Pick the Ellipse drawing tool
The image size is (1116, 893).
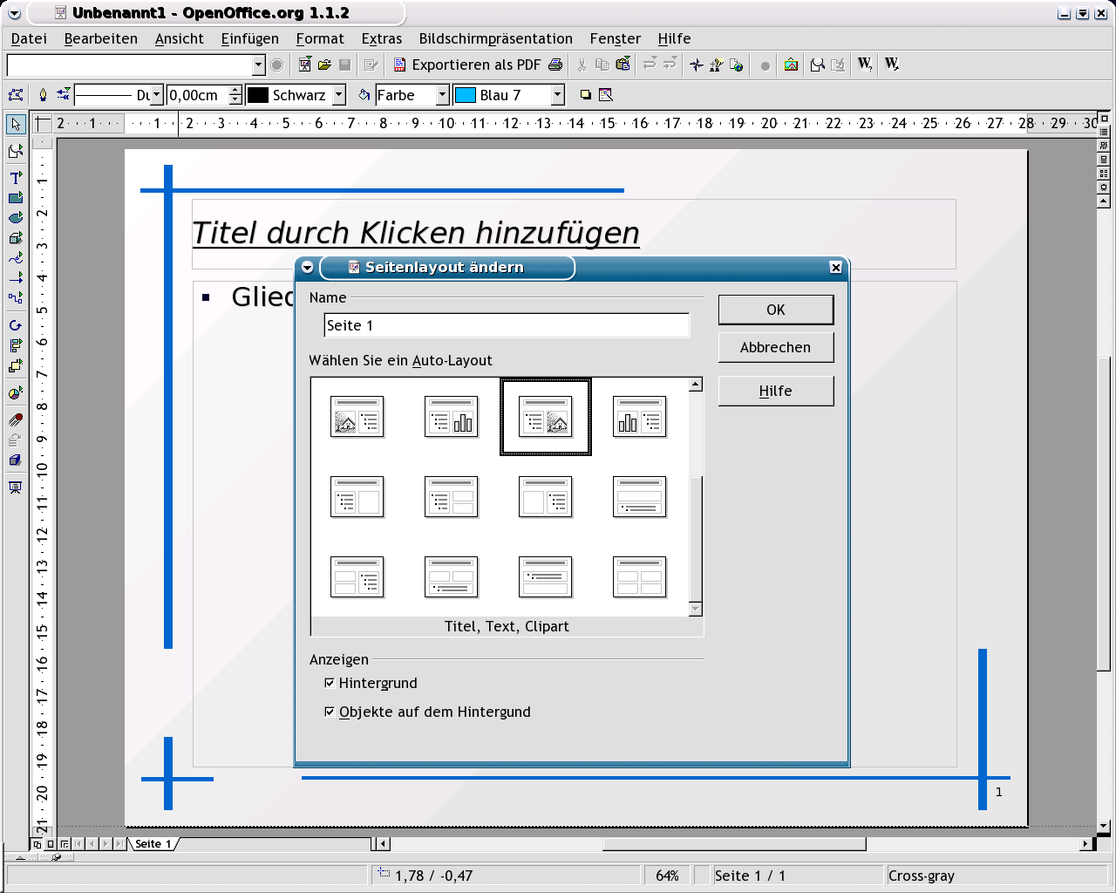point(16,218)
